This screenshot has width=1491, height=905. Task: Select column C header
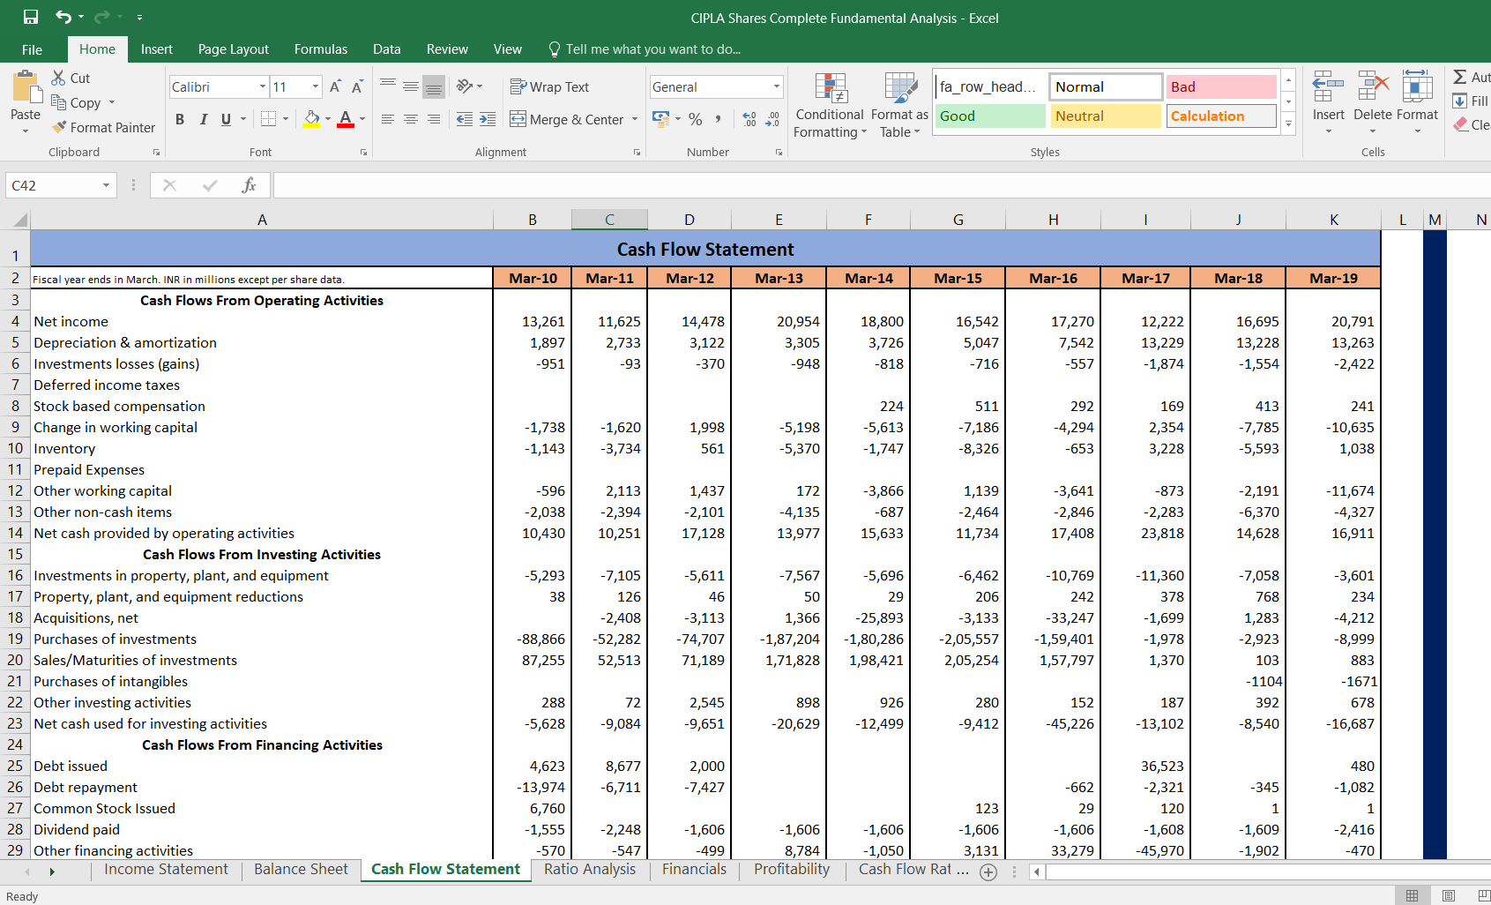[609, 220]
